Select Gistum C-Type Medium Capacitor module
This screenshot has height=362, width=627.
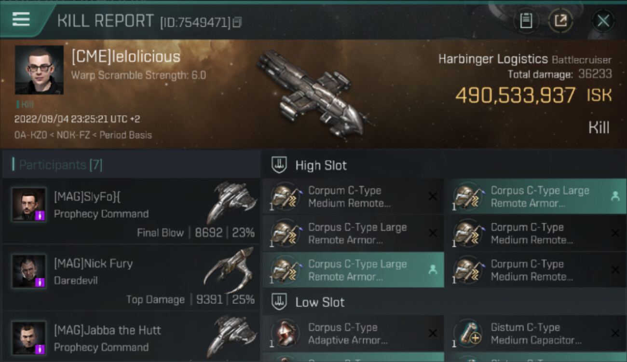coord(535,334)
